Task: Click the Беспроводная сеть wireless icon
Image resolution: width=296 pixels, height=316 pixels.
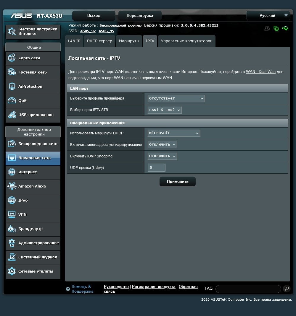Action: tap(12, 144)
